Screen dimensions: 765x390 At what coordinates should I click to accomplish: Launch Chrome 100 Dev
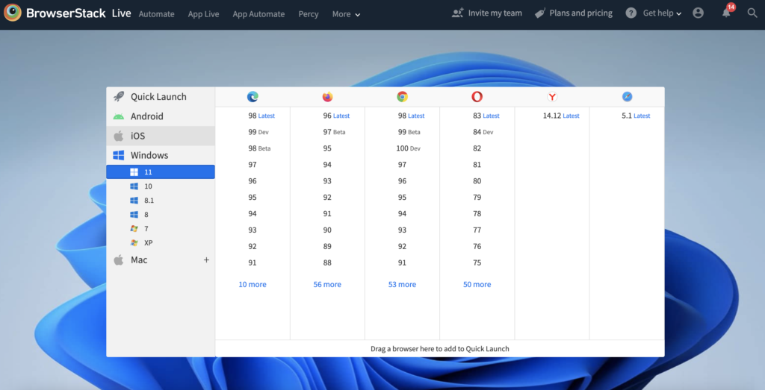(409, 148)
